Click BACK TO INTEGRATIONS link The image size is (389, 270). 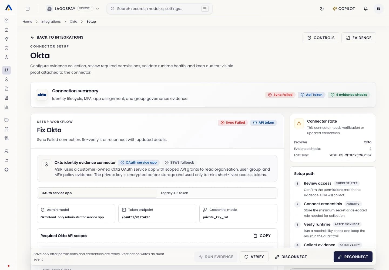[57, 37]
